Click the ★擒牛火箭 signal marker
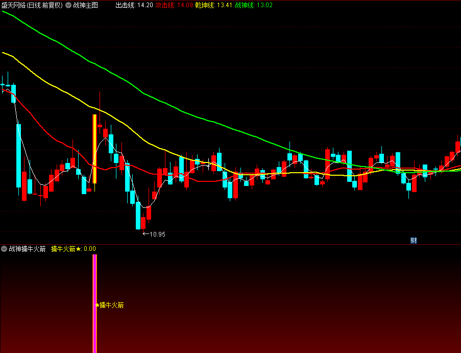Screen dimensions: 461x353 (110, 305)
